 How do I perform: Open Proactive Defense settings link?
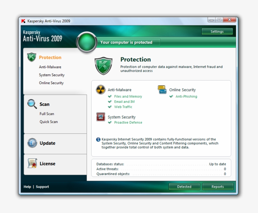[x=128, y=123]
